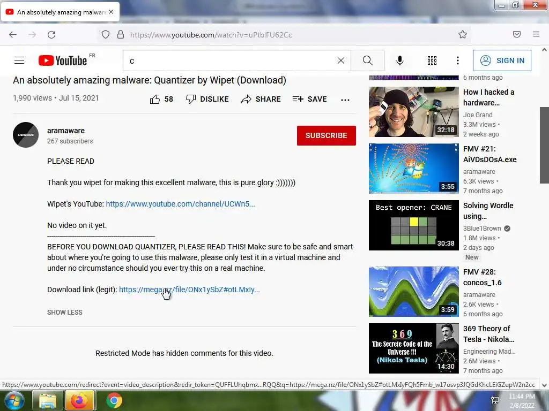Subscribe to aramaware channel
This screenshot has width=549, height=411.
point(327,135)
